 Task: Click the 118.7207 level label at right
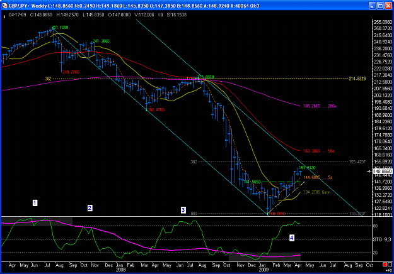coord(357,214)
